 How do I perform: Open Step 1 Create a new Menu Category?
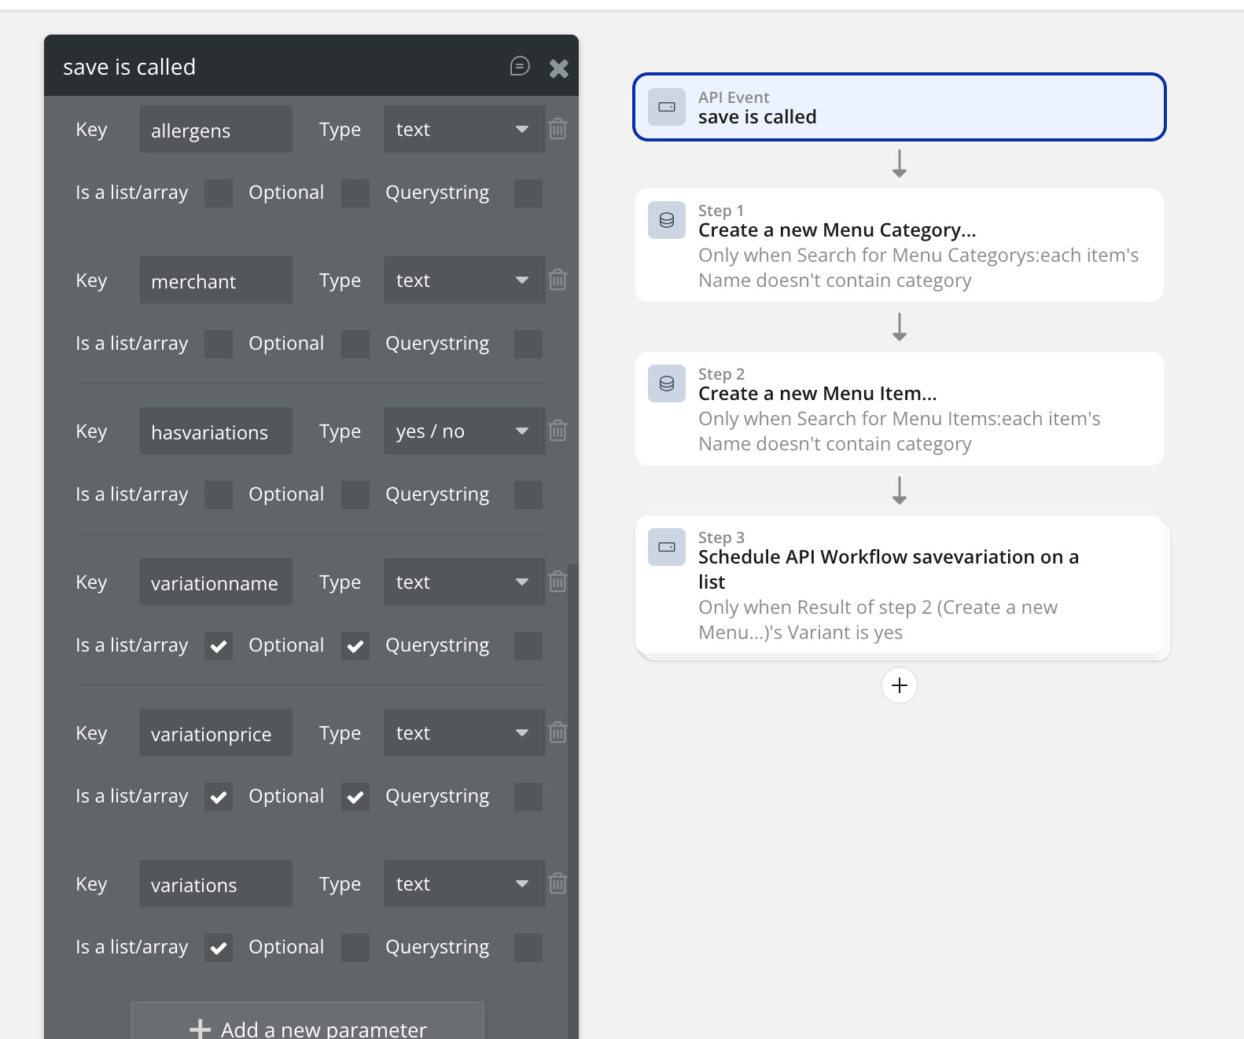[x=900, y=245]
